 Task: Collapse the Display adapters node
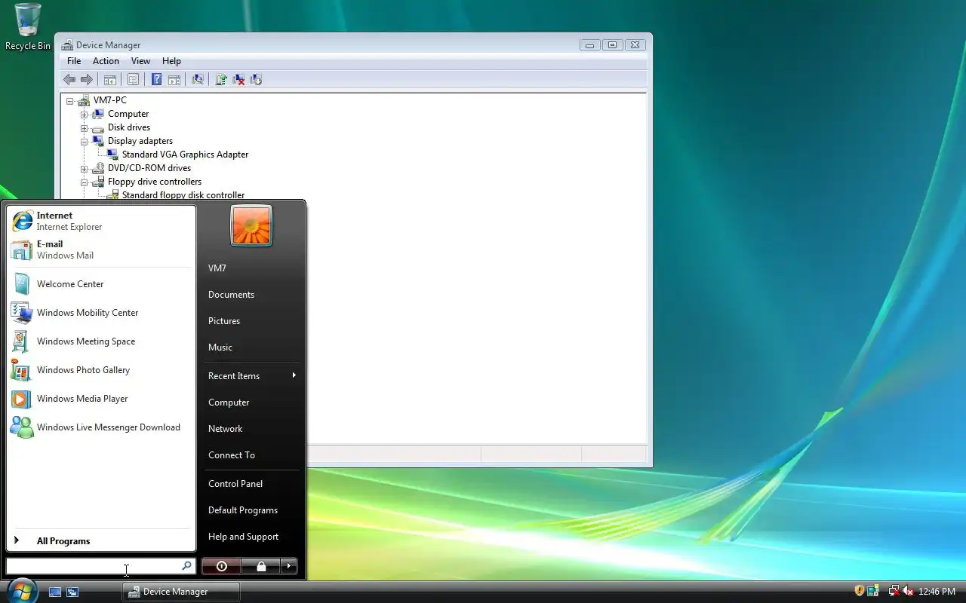tap(85, 142)
